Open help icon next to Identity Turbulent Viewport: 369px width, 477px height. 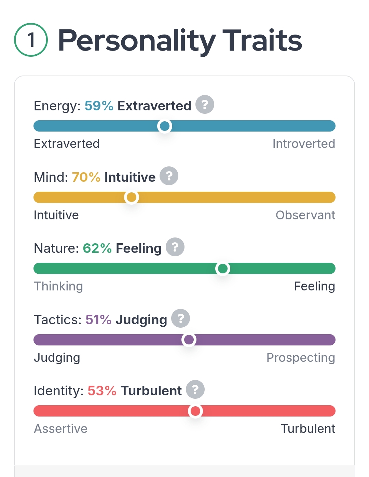195,390
